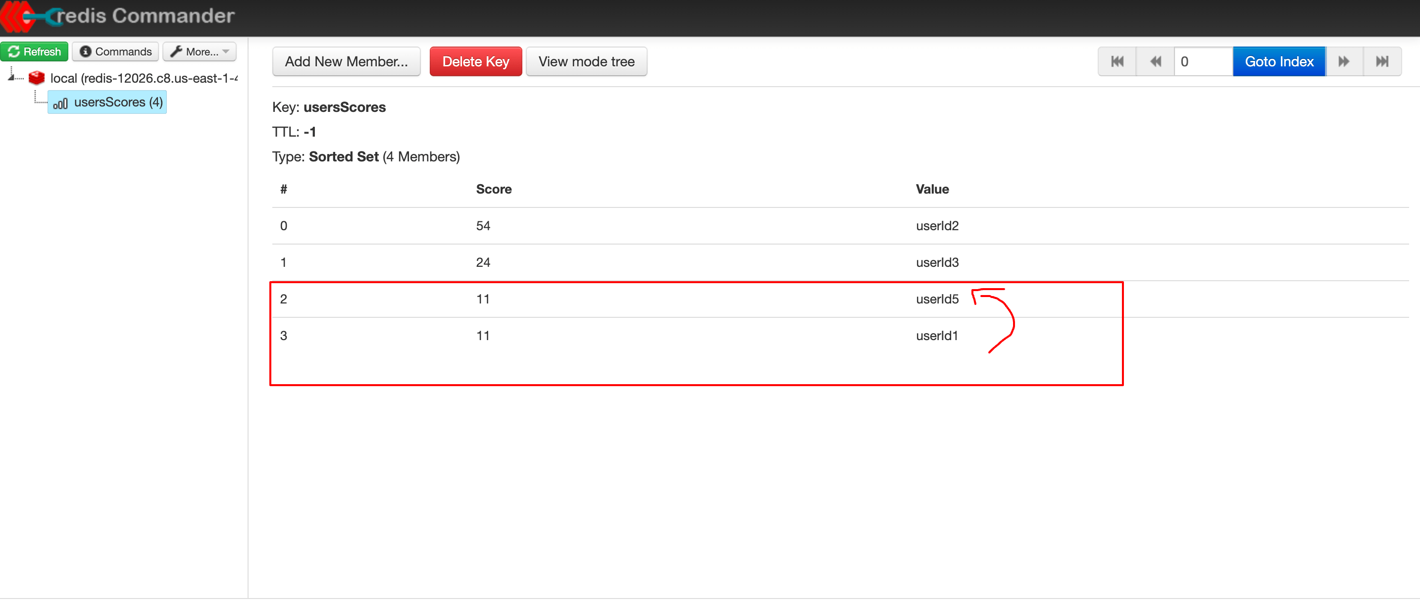
Task: Open the userId5 member row
Action: (840, 300)
